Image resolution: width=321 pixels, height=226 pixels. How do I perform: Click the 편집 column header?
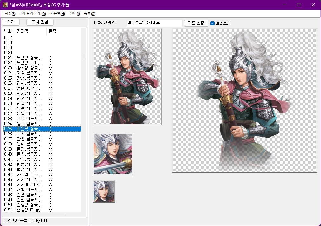(x=52, y=31)
